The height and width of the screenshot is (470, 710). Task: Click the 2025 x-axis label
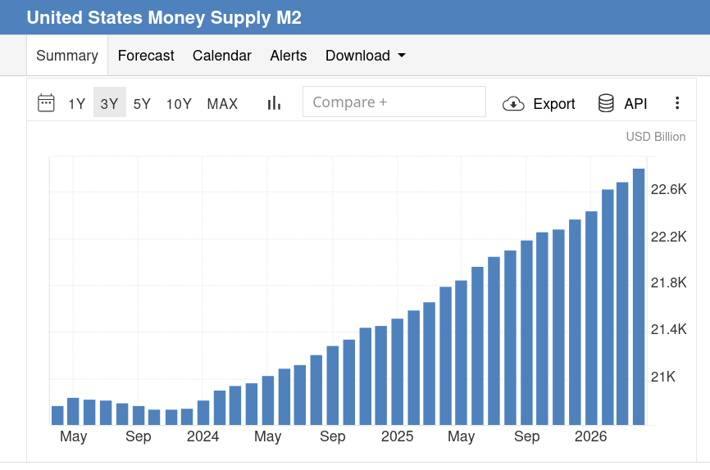coord(397,436)
